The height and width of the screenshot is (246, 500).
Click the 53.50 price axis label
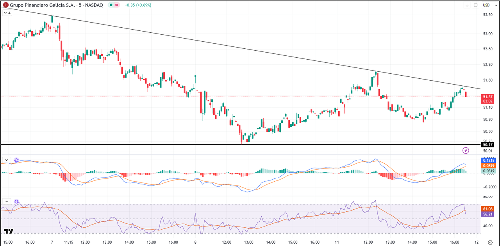tap(487, 15)
